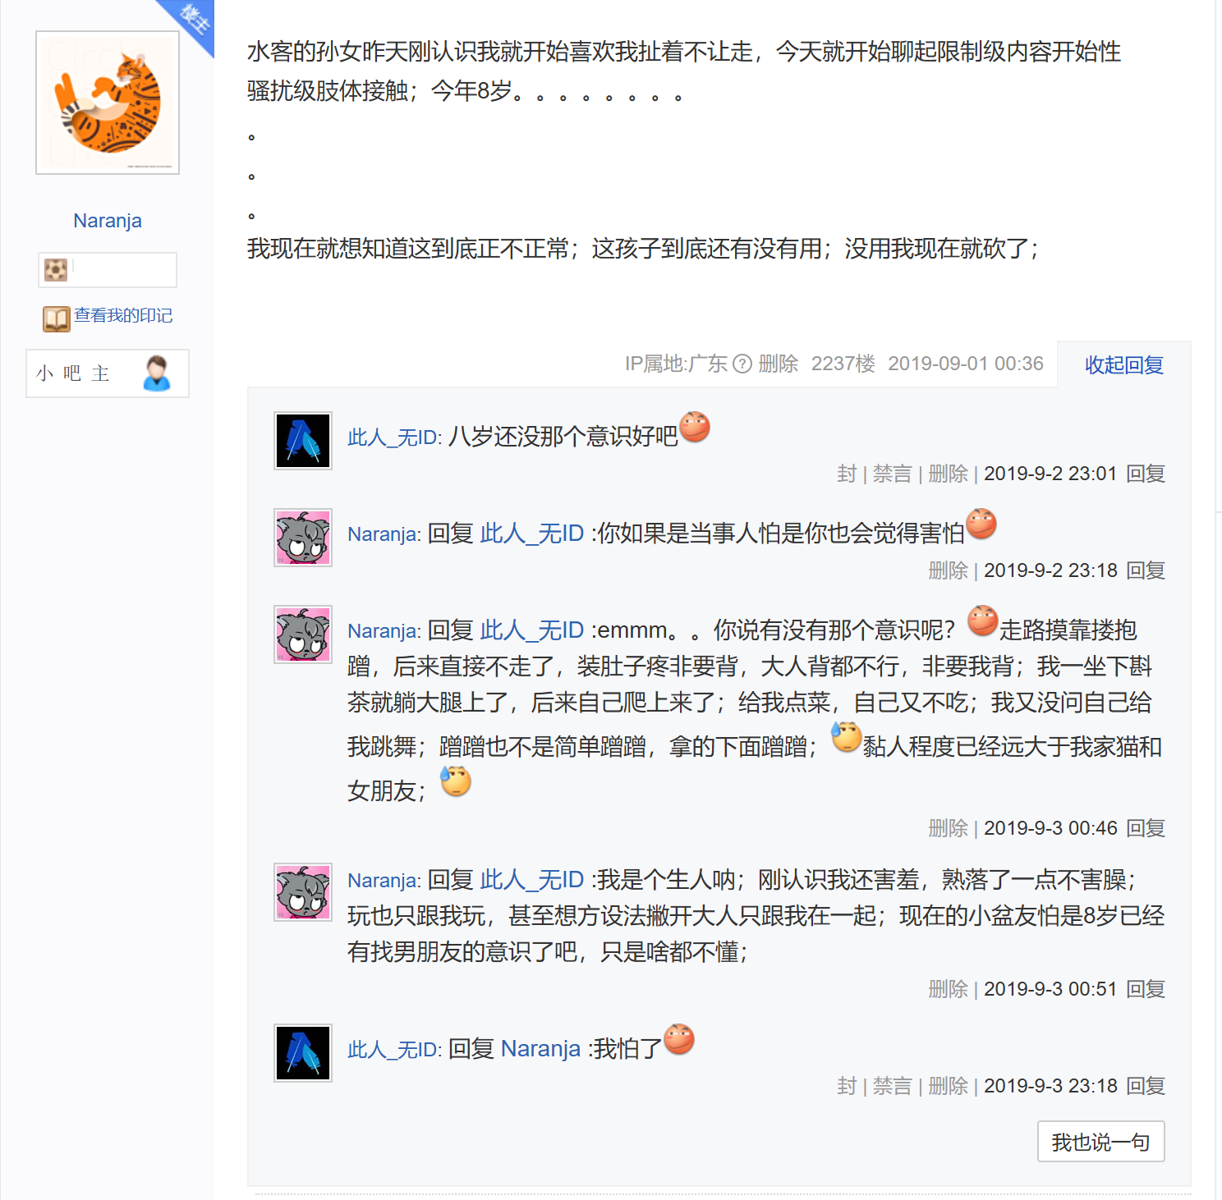The width and height of the screenshot is (1222, 1200).
Task: Click the soccer ball badge icon under Naranja
Action: pyautogui.click(x=56, y=269)
